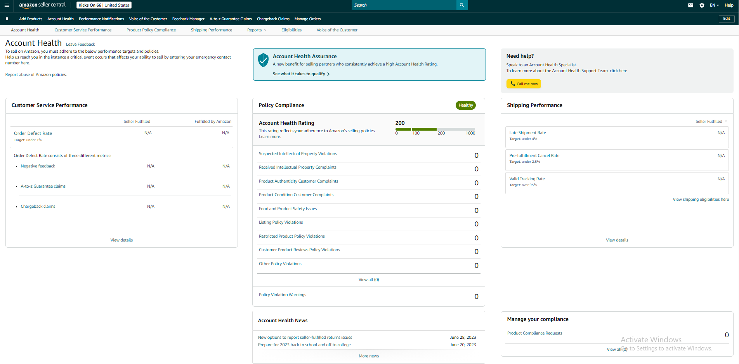The image size is (739, 364).
Task: Expand See what it takes to qualify
Action: tap(301, 74)
